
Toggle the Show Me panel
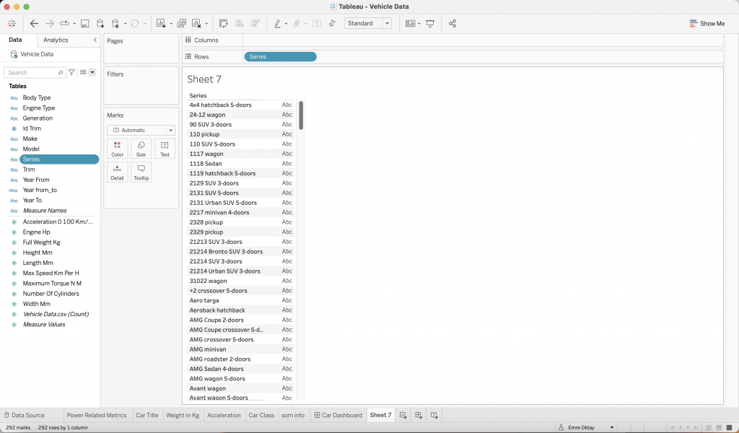(x=707, y=24)
